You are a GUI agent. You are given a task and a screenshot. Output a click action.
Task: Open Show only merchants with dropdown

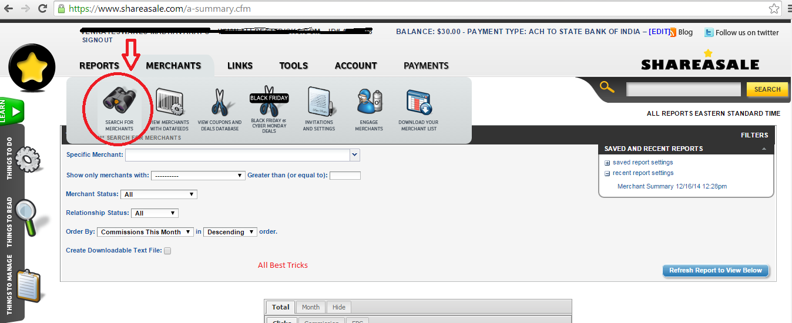tap(198, 175)
